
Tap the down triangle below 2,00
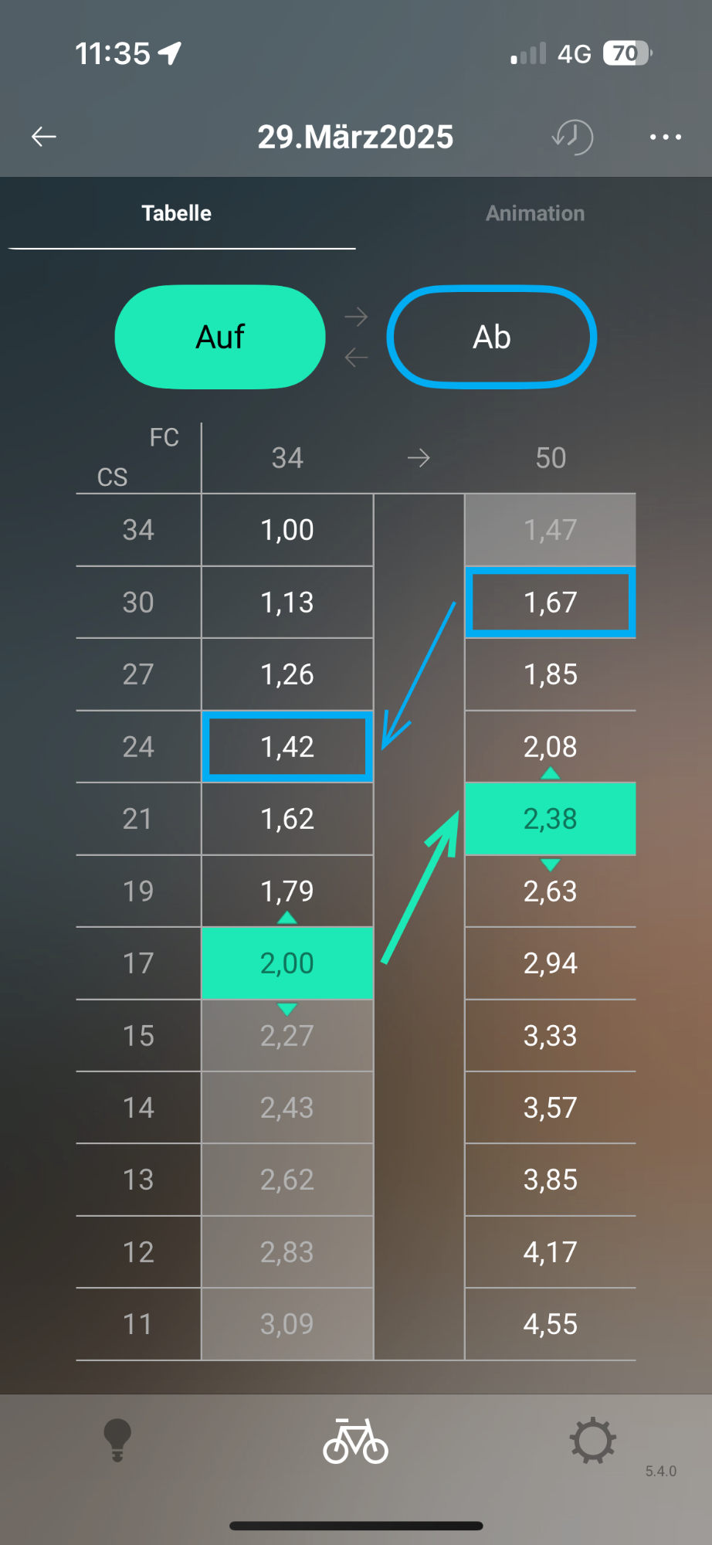pyautogui.click(x=287, y=1009)
